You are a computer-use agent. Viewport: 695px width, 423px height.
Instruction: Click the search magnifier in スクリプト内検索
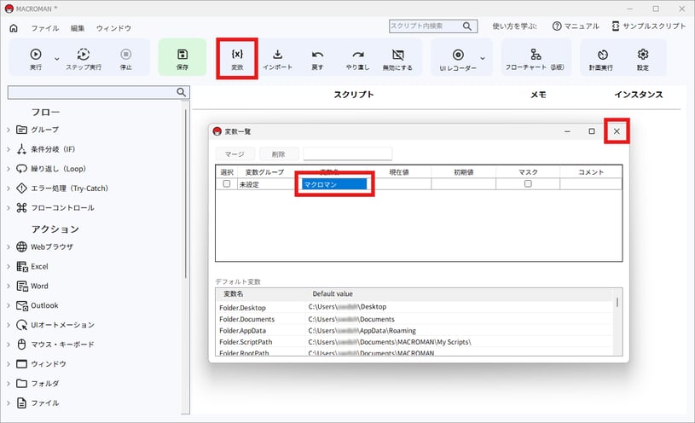[x=467, y=26]
